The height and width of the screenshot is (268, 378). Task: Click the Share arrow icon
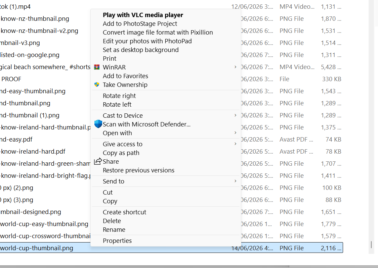pos(98,161)
